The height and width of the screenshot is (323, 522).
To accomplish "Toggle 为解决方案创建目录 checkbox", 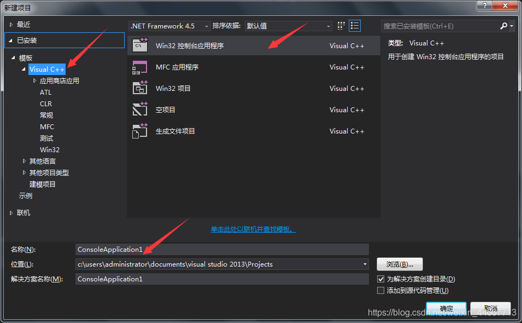I will click(x=380, y=279).
